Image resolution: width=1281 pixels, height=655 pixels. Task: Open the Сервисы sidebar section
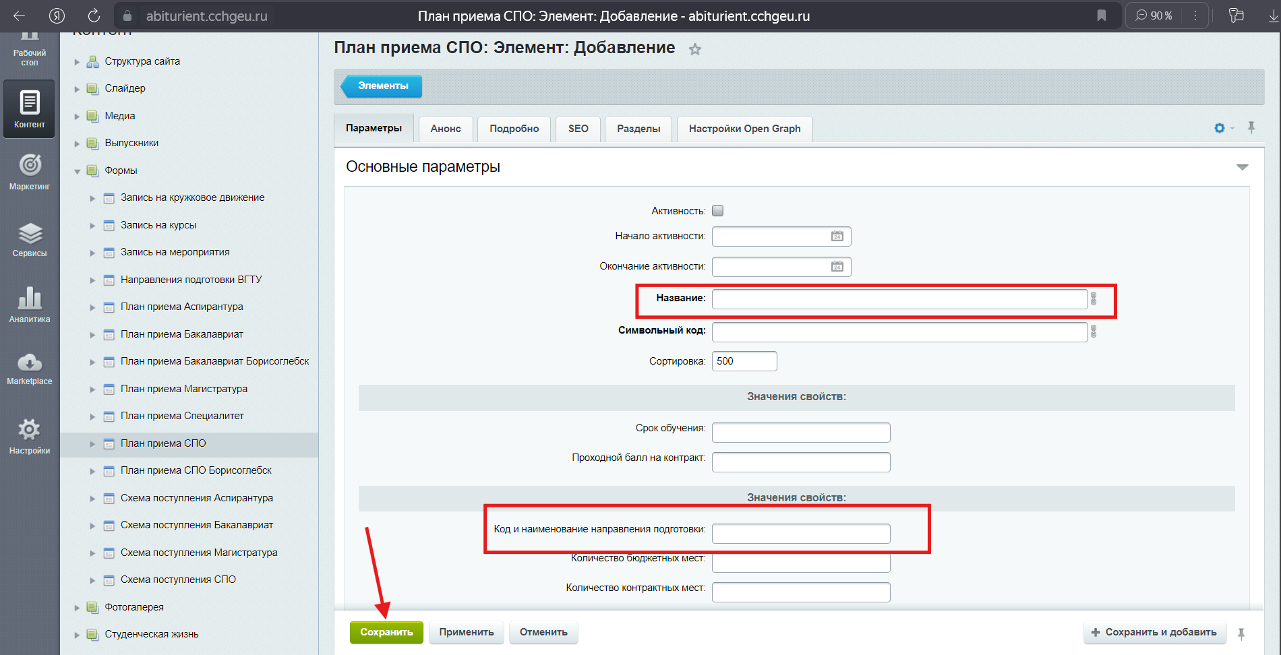30,240
